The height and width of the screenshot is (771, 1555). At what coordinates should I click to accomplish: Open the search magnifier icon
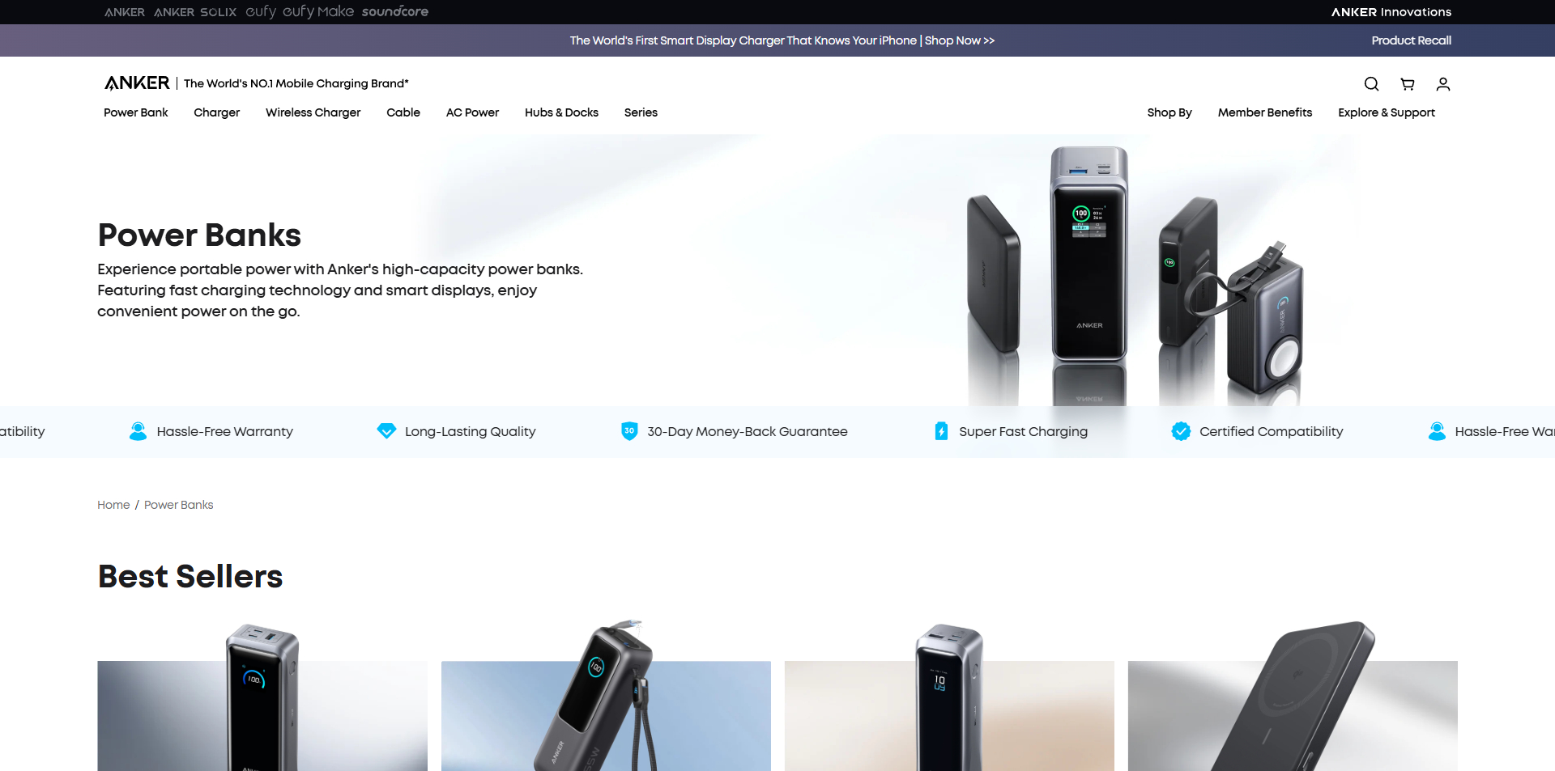point(1371,84)
